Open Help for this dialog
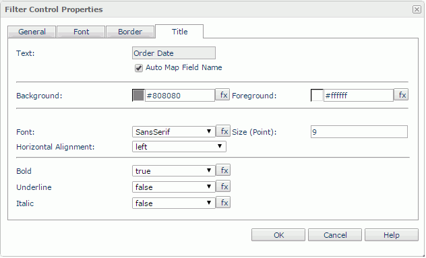Image resolution: width=426 pixels, height=258 pixels. click(x=391, y=235)
